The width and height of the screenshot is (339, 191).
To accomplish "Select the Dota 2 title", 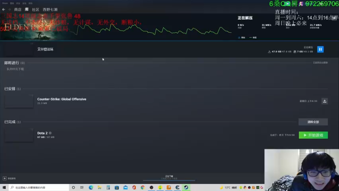I will click(x=42, y=133).
